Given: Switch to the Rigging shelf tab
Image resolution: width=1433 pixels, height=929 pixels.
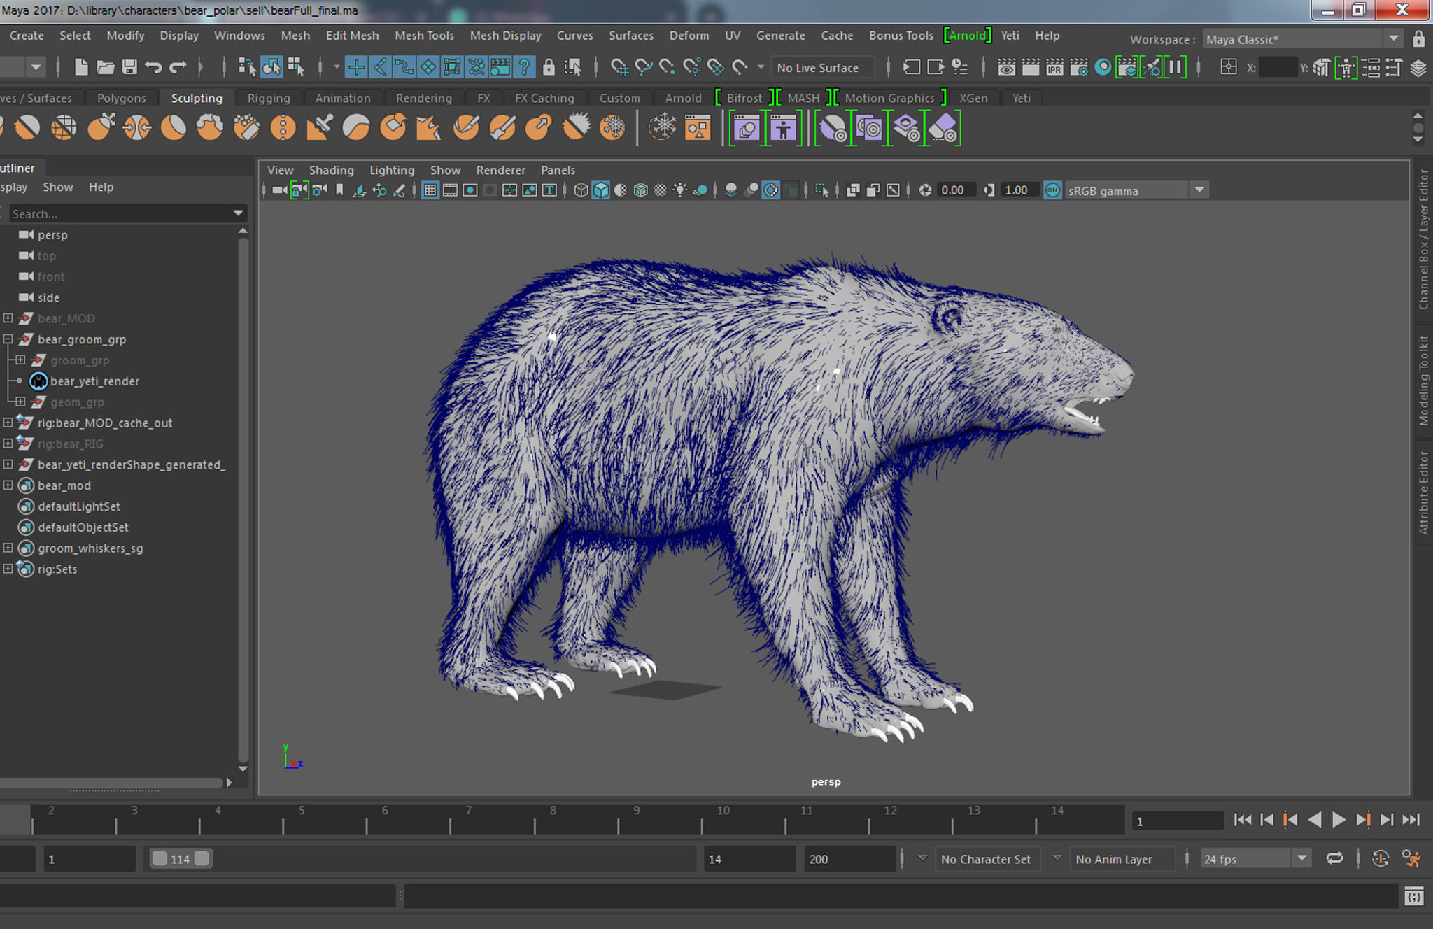Looking at the screenshot, I should pyautogui.click(x=269, y=98).
